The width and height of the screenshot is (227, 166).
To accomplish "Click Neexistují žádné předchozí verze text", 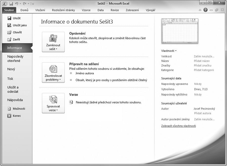I will click(109, 102).
